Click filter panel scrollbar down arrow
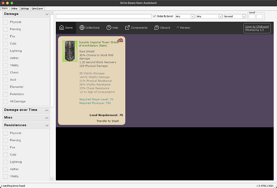 pyautogui.click(x=52, y=179)
